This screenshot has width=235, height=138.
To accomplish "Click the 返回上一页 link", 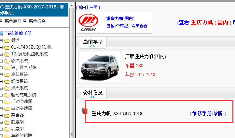I will click(88, 7).
